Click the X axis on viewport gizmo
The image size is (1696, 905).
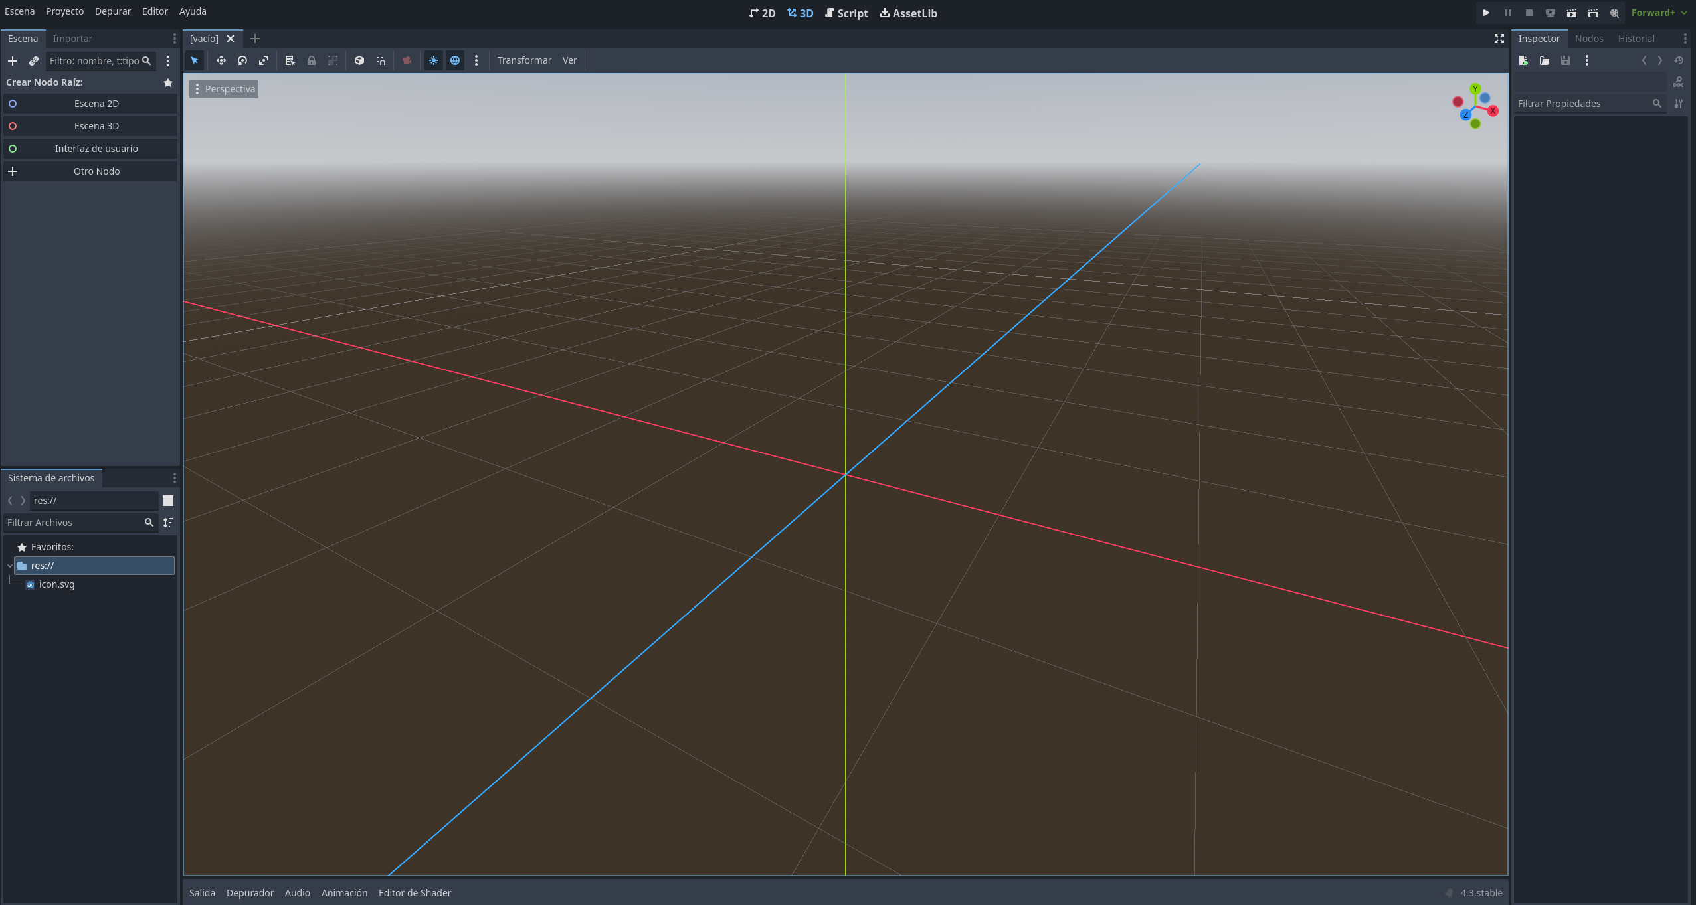click(1493, 111)
